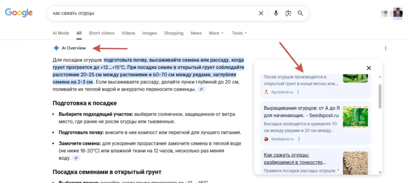This screenshot has width=409, height=183.
Task: Open Seedspost cucumber thumbnail image
Action: [355, 117]
